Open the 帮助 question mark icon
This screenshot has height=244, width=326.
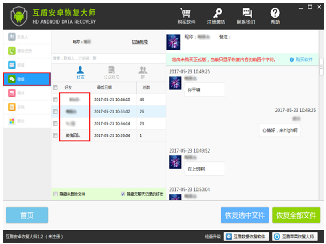pyautogui.click(x=275, y=13)
